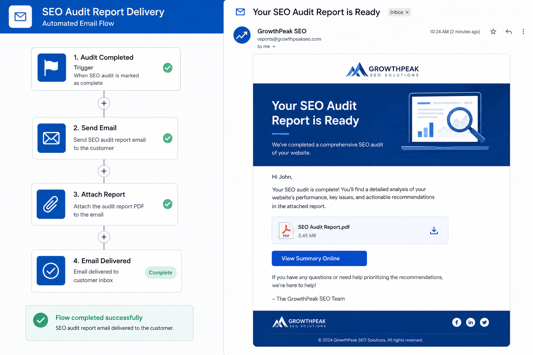Image resolution: width=533 pixels, height=355 pixels.
Task: Click the envelope icon in the flow header
Action: [20, 17]
